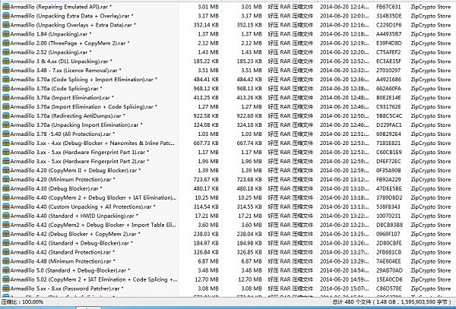Click the compression ratio 100.00% in status bar
This screenshot has height=309, width=456.
22,301
